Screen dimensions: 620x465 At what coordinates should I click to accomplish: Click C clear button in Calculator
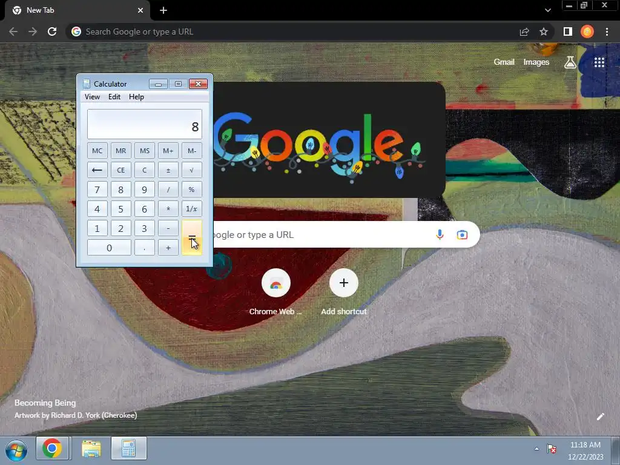point(144,170)
